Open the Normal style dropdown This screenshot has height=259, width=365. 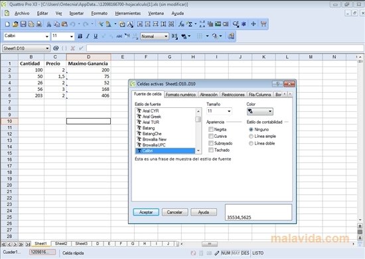(166, 36)
